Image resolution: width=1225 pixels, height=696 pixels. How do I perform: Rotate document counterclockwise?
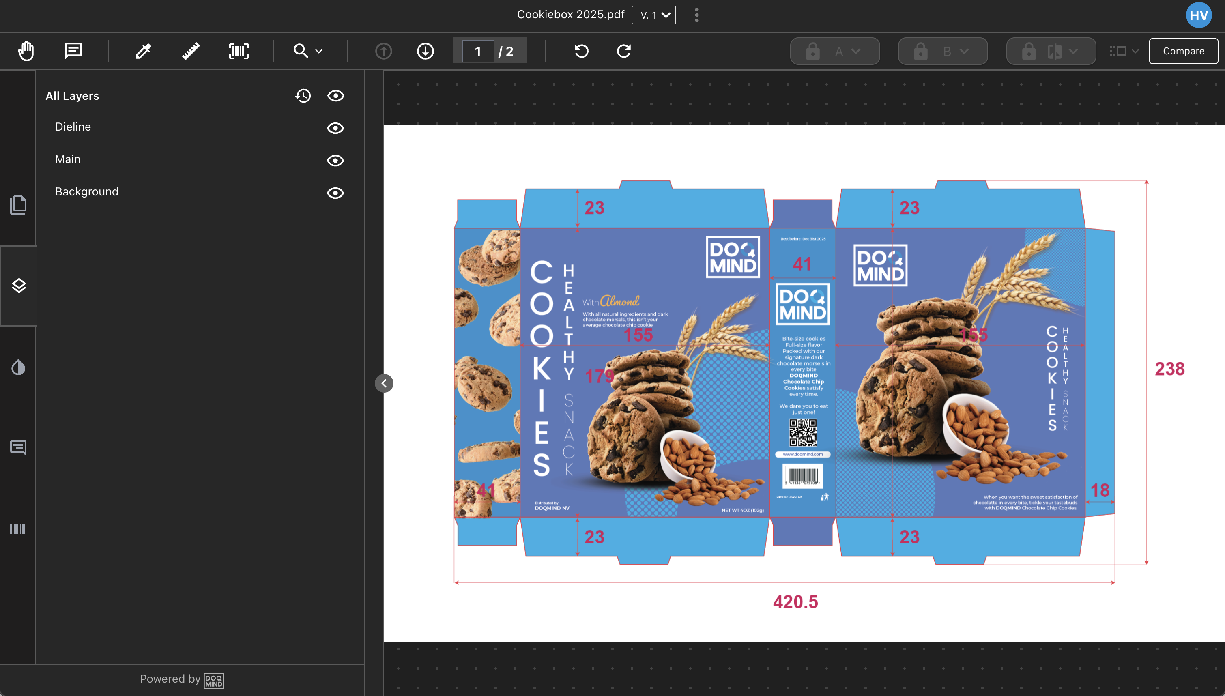pos(581,51)
